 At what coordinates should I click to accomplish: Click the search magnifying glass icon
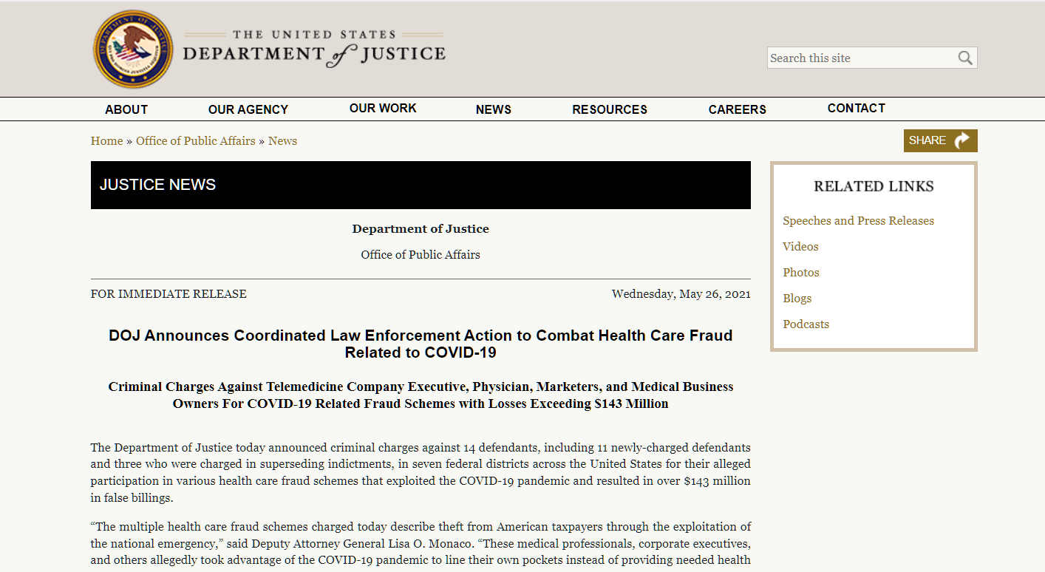[965, 58]
